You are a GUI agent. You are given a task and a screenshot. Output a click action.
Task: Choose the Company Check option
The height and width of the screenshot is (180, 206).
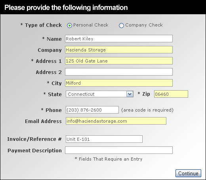pyautogui.click(x=121, y=25)
